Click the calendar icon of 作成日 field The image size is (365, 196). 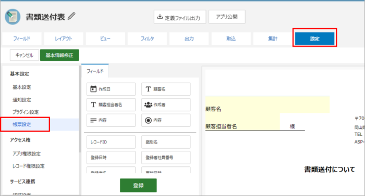point(93,89)
